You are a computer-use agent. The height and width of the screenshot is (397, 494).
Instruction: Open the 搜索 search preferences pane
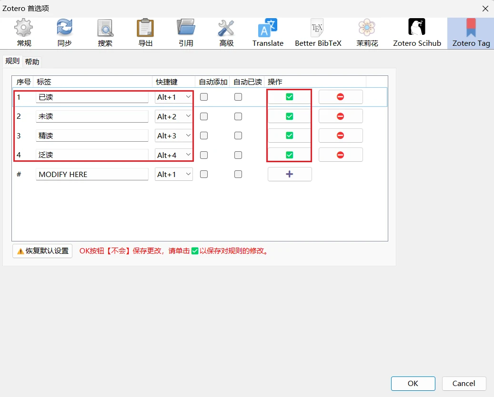[105, 33]
